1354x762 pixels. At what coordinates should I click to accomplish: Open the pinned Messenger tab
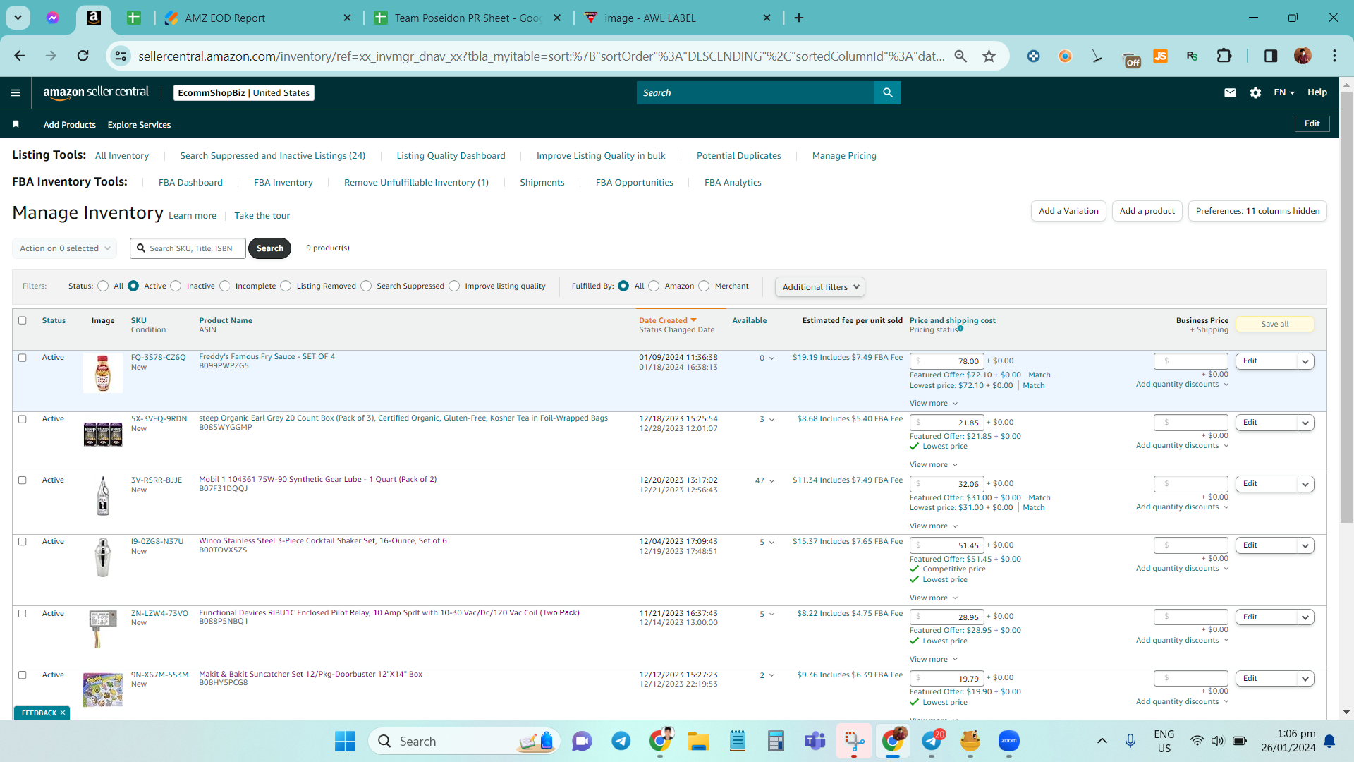(x=53, y=18)
